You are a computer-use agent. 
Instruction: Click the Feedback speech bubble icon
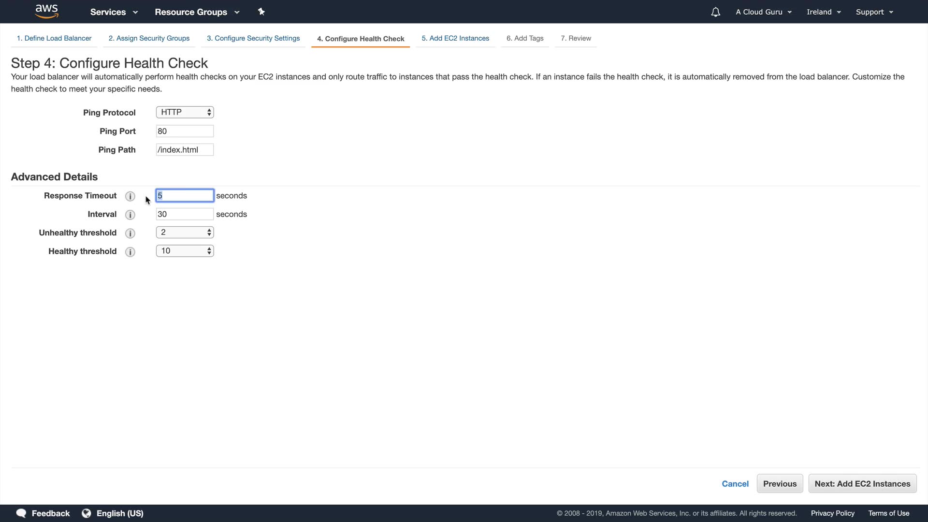[x=21, y=513]
